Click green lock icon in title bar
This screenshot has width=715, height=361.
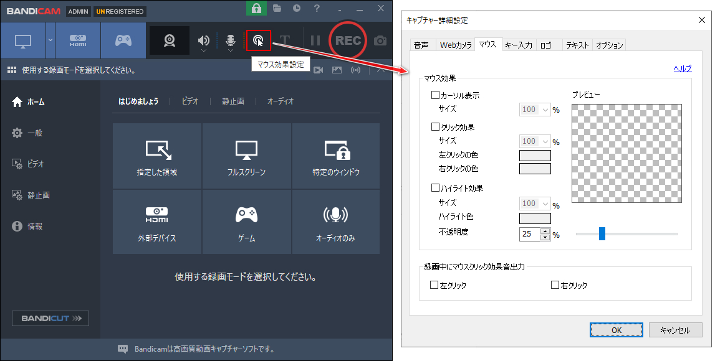(256, 8)
